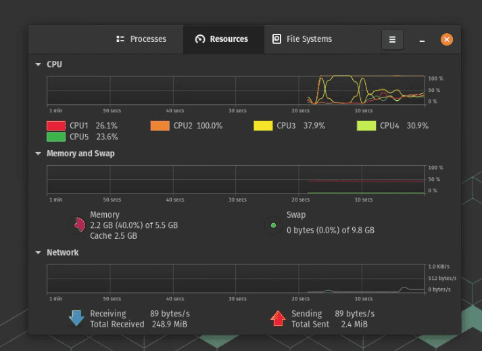Minimize the System Monitor window
Viewport: 482px width, 351px height.
422,40
